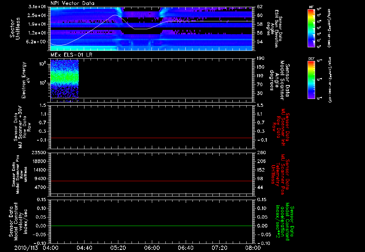Click the 1.2e+01 sector tick label
Viewport: 365px width, 252px height.
(x=37, y=33)
